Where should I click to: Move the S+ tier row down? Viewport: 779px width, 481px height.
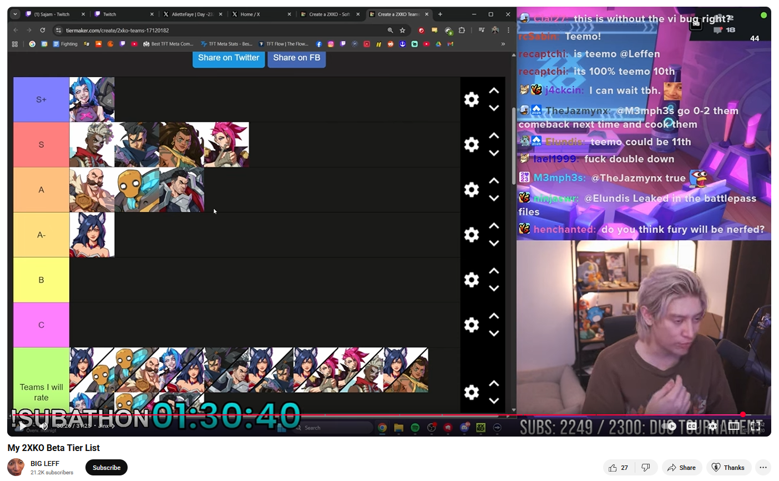[x=494, y=108]
